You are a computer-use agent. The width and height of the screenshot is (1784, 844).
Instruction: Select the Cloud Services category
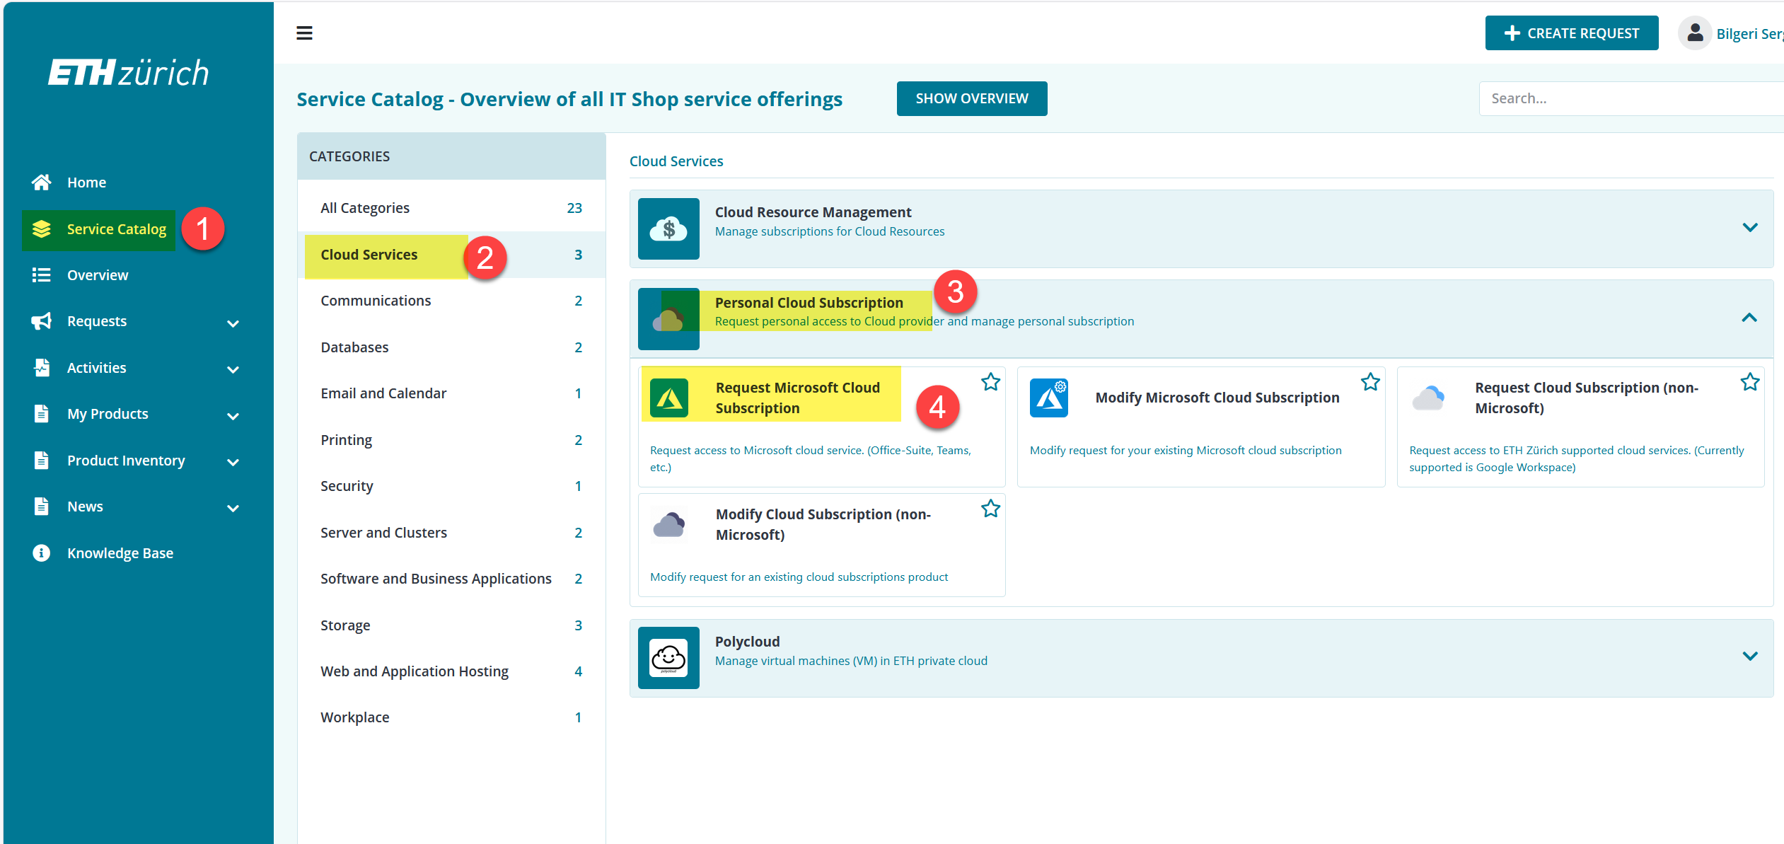click(451, 255)
